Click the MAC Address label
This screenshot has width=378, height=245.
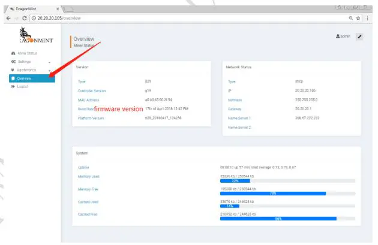click(88, 100)
